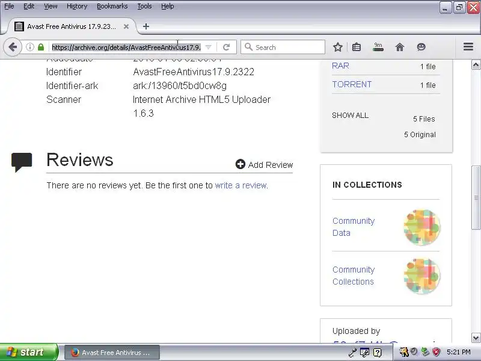The image size is (481, 361).
Task: Open the downloads indicator showing 9m
Action: pyautogui.click(x=378, y=47)
